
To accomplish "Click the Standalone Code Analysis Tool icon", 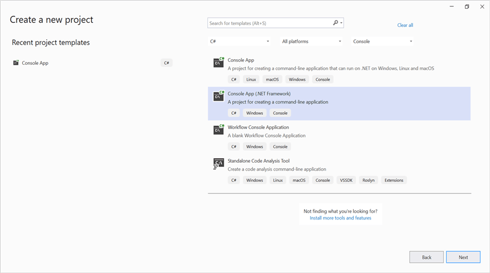I will click(x=218, y=164).
